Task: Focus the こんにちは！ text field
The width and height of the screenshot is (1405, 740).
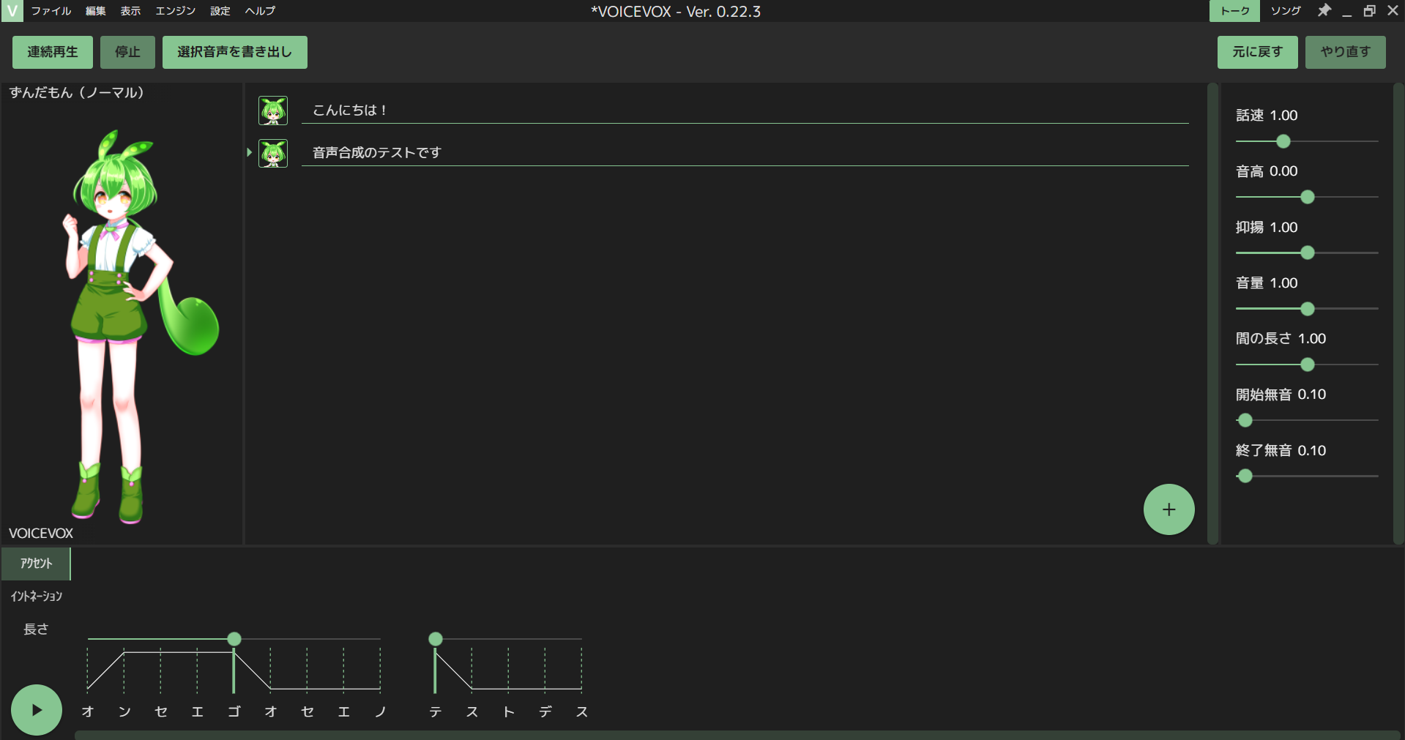Action: tap(745, 111)
